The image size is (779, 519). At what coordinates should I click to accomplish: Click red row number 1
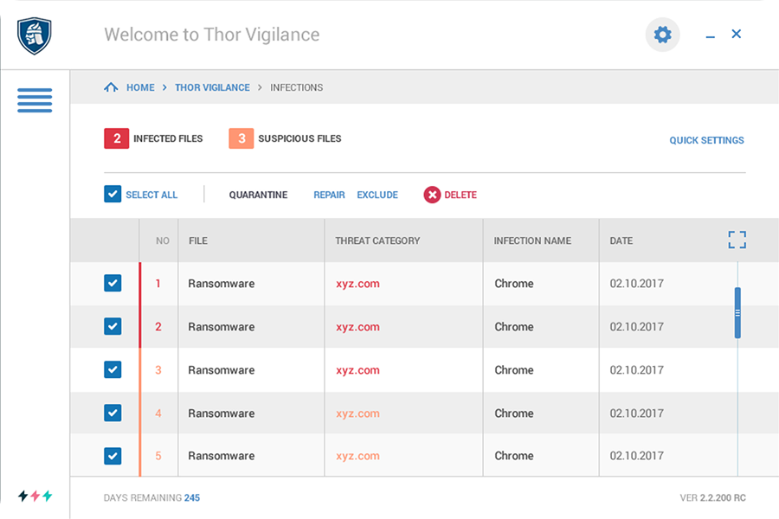coord(158,284)
